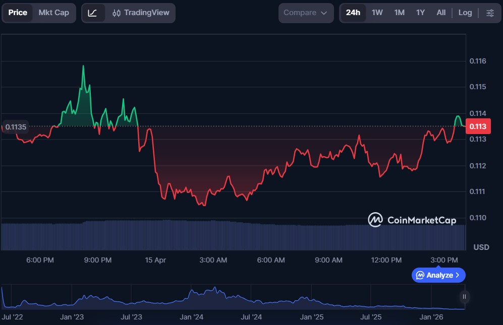Show the Price chart
503x325 pixels.
pos(18,13)
